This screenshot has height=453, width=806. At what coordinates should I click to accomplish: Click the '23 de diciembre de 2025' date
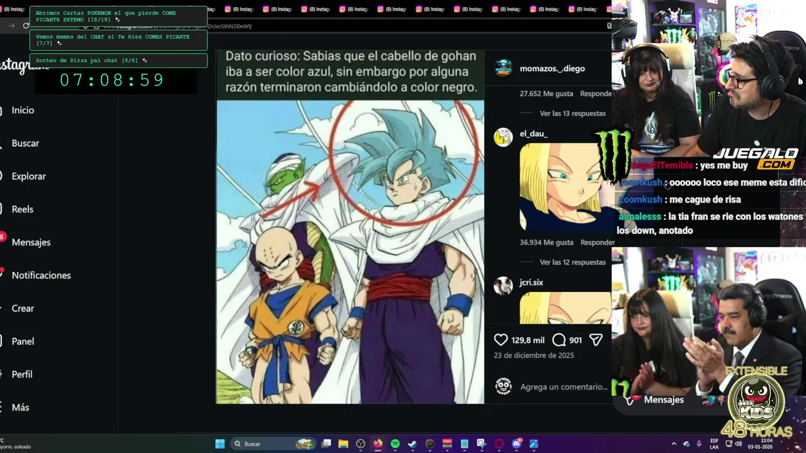[534, 355]
